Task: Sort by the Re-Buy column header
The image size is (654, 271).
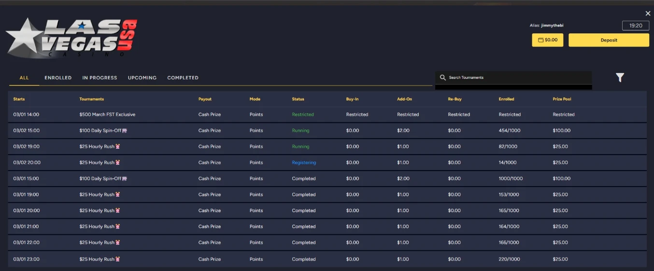Action: tap(455, 99)
